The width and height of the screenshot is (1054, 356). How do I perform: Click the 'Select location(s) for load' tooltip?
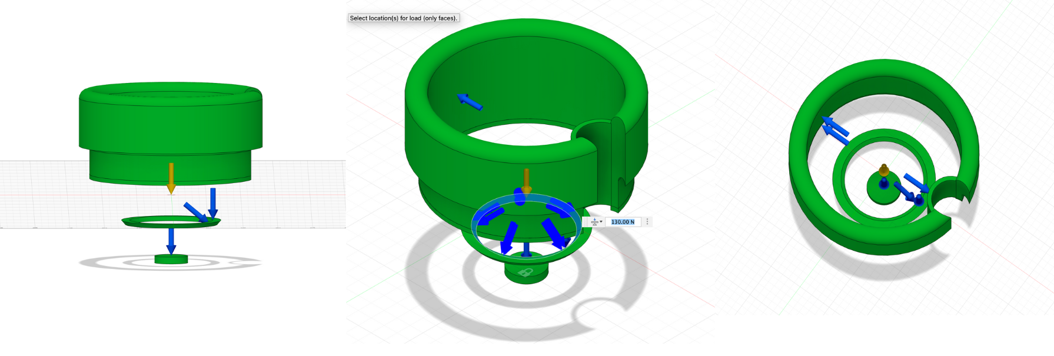click(403, 18)
